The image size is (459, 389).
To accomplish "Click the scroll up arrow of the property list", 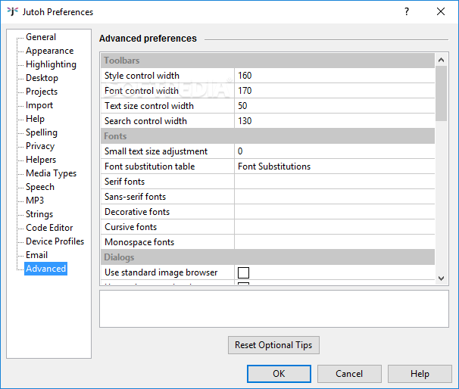I will [x=441, y=60].
